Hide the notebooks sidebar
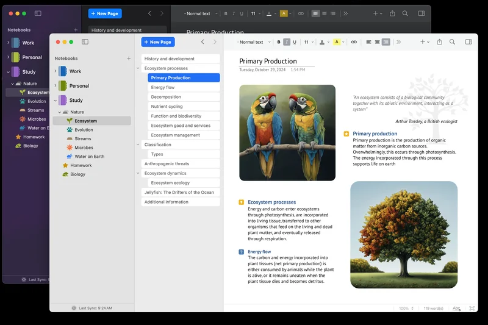 coord(85,42)
